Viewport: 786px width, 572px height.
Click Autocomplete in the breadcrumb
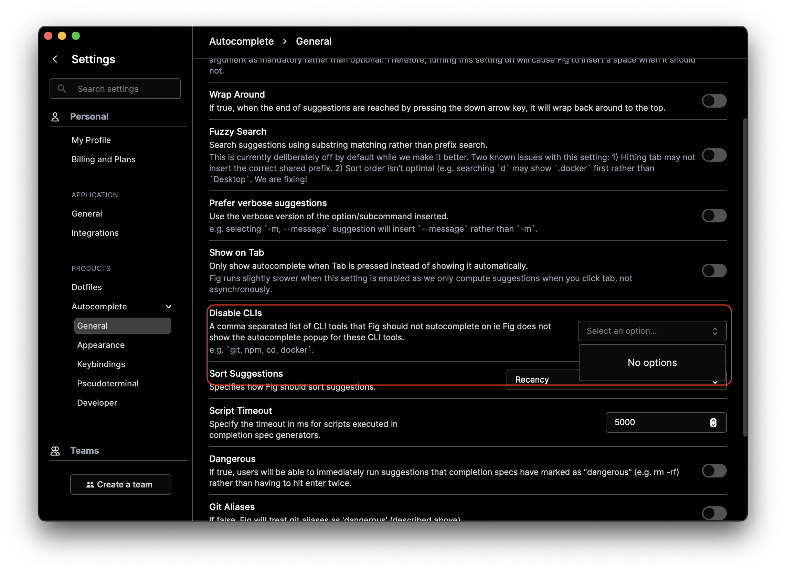242,41
